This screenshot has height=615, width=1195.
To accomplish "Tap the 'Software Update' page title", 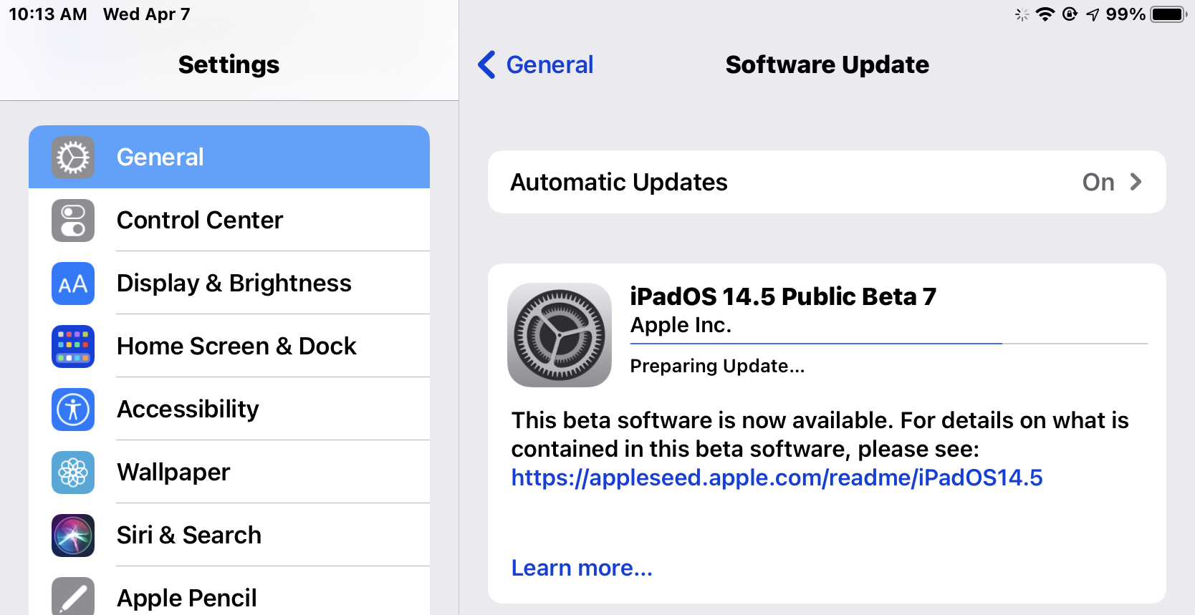I will 827,64.
